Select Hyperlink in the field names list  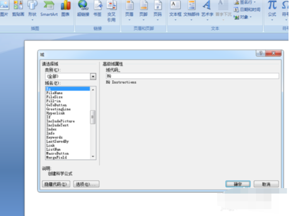pos(55,113)
